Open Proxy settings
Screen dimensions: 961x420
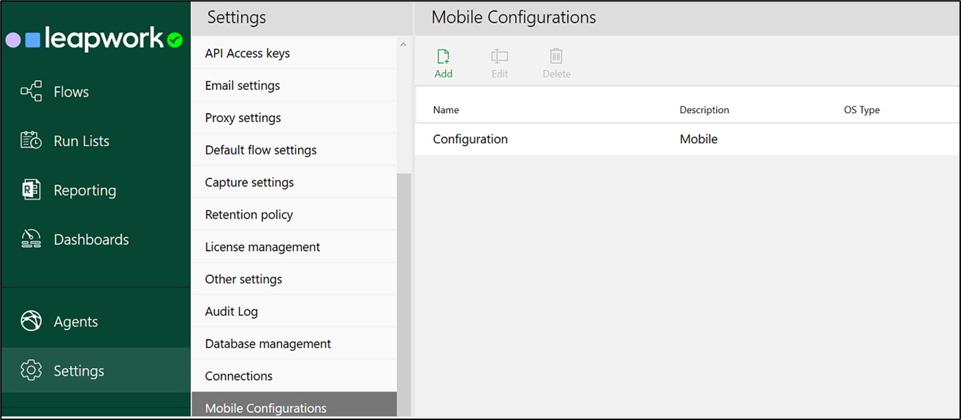click(x=242, y=117)
